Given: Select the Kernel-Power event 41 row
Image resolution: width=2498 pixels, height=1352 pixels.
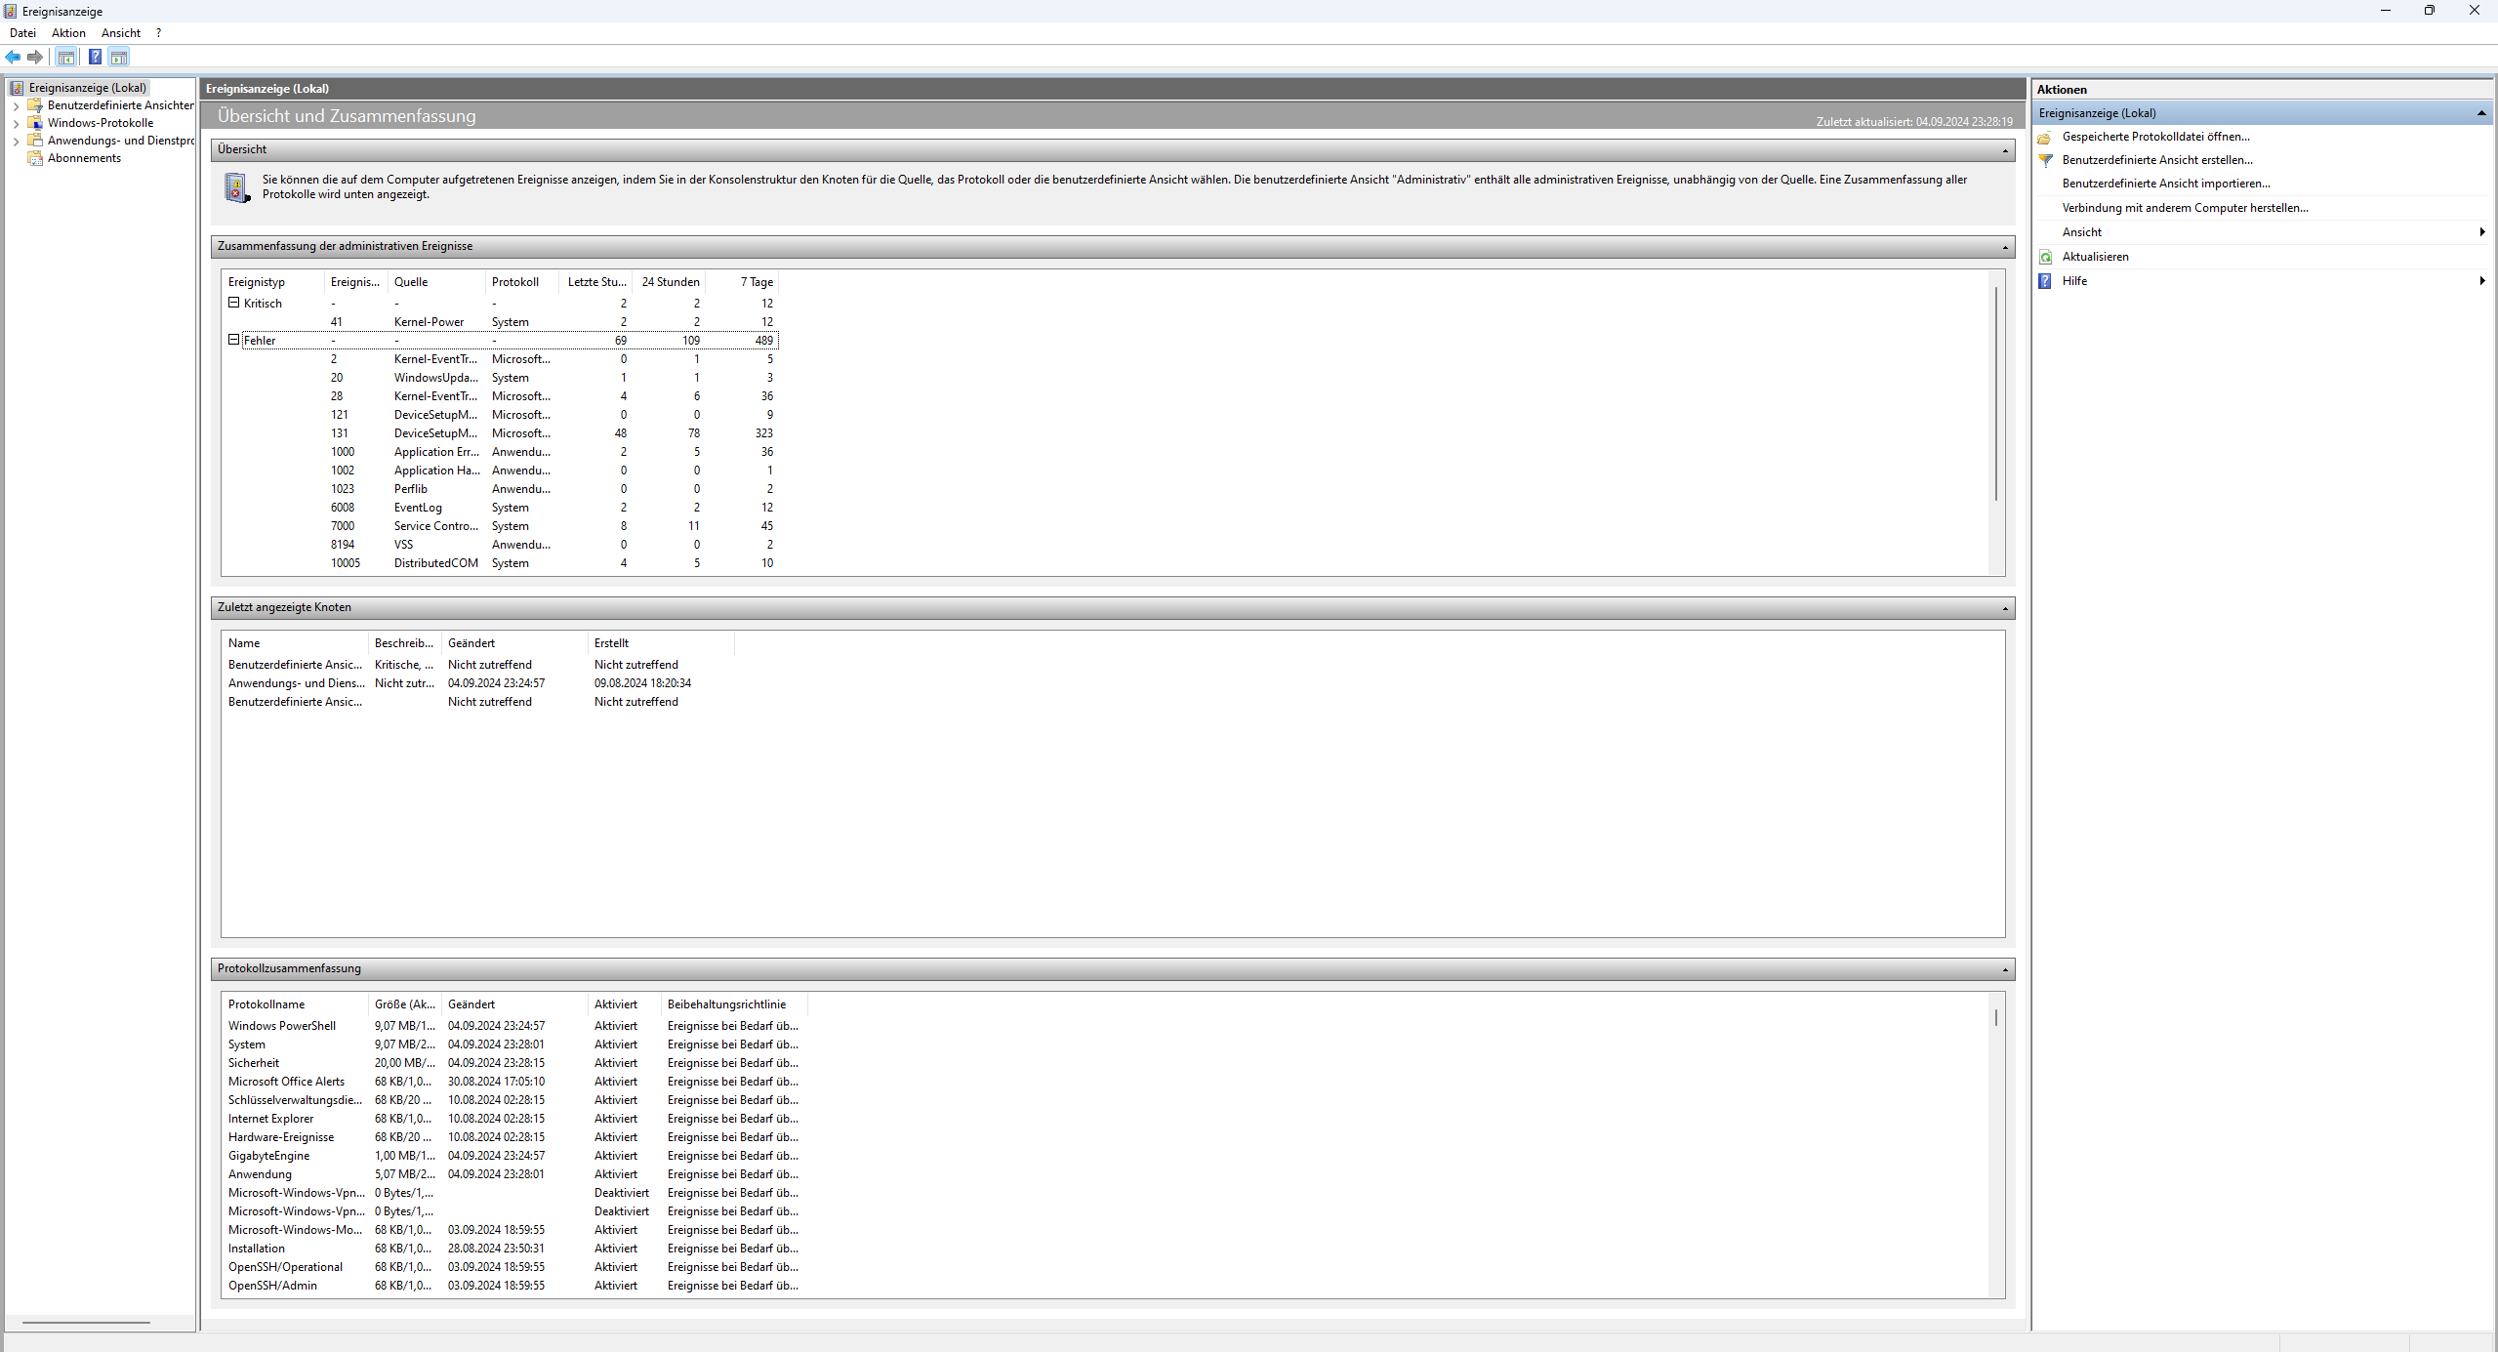Looking at the screenshot, I should pyautogui.click(x=430, y=322).
